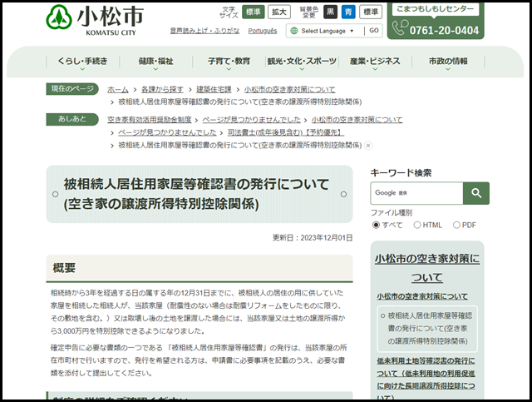Expand the くらし・手続き menu
Screen dimensions: 532x402
pyautogui.click(x=82, y=62)
